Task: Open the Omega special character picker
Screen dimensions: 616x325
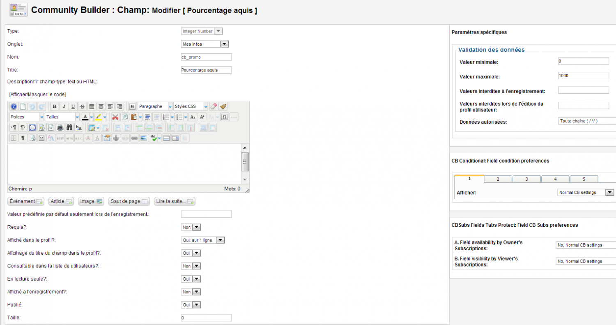Action: [x=225, y=117]
